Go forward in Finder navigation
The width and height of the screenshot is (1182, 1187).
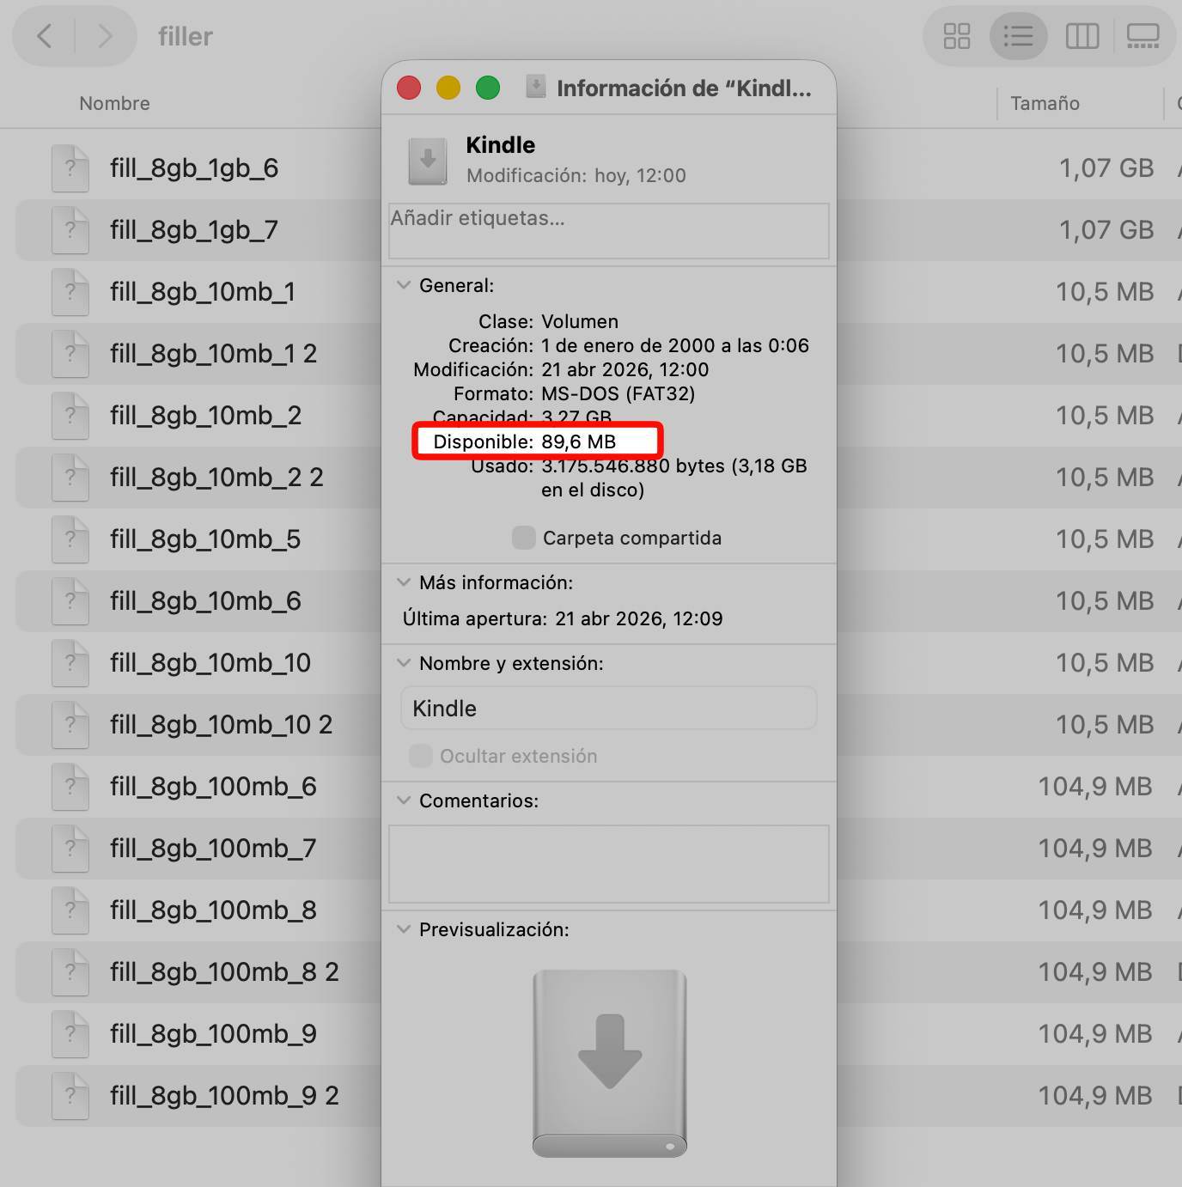[x=105, y=36]
